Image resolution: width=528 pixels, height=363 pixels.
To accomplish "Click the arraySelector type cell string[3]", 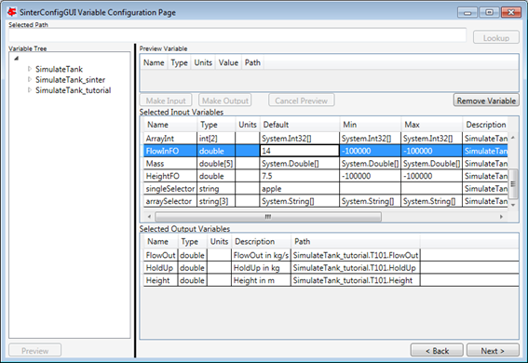I will [x=216, y=201].
